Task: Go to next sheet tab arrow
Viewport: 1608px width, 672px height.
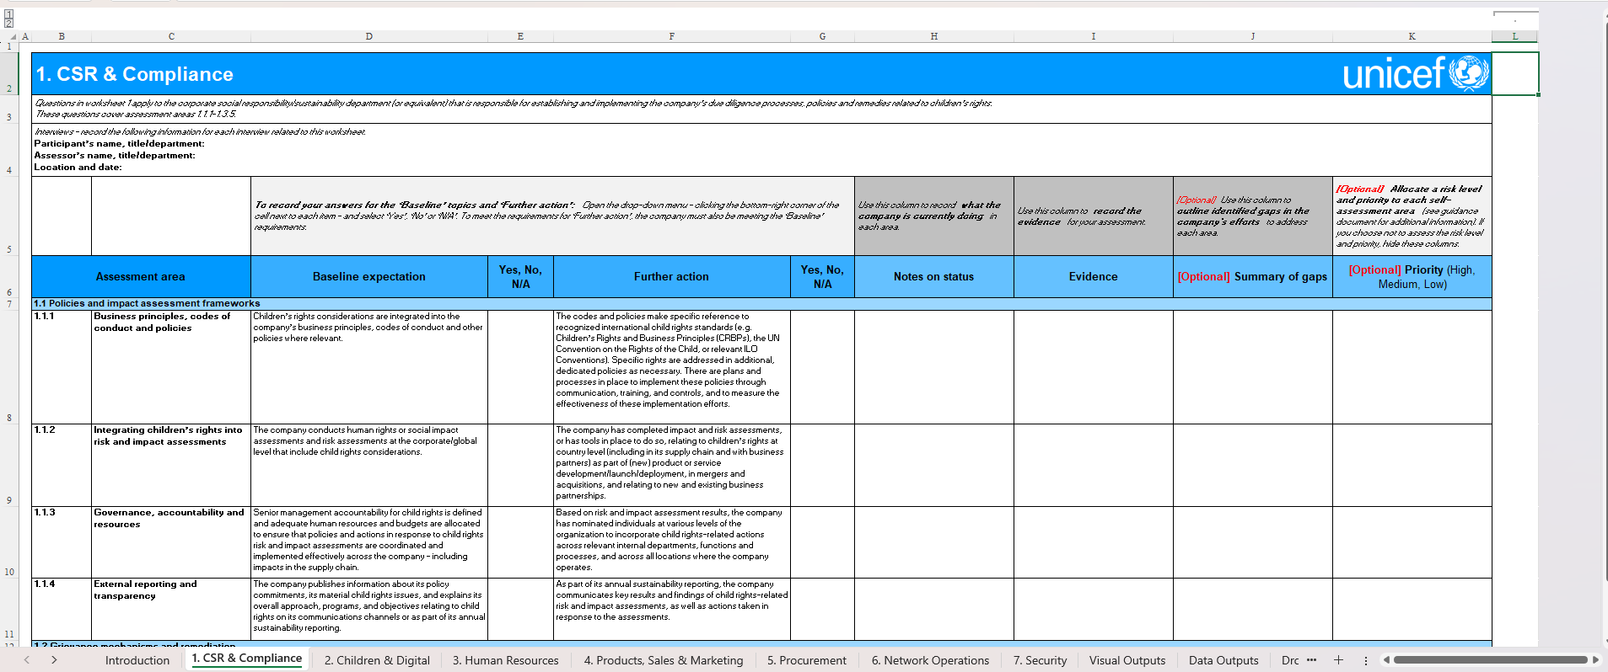Action: pyautogui.click(x=54, y=660)
